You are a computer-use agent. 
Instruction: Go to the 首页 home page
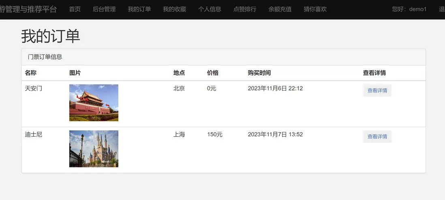click(75, 9)
